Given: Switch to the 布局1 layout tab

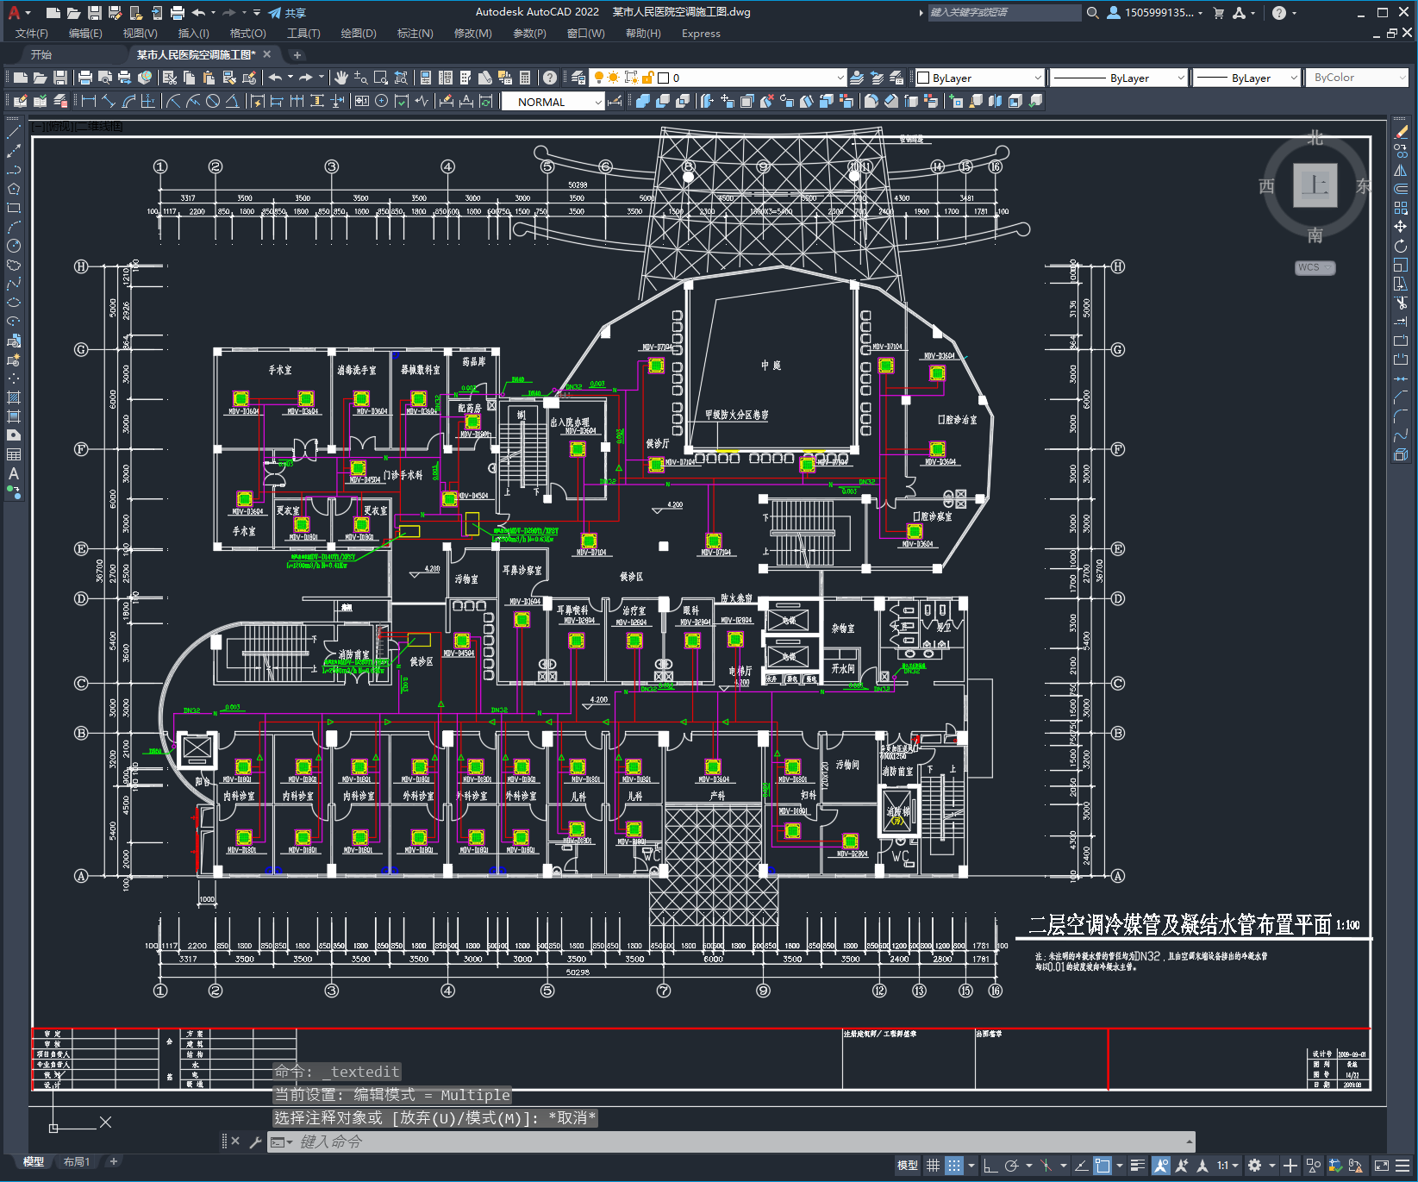Looking at the screenshot, I should [x=76, y=1161].
